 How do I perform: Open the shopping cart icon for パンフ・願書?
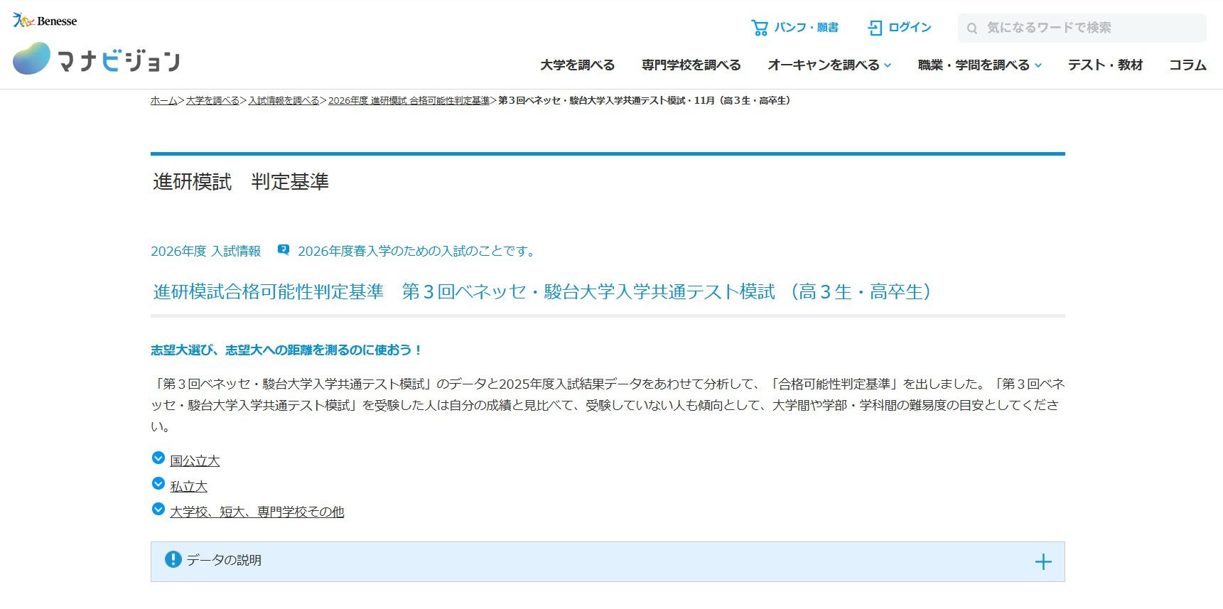tap(760, 28)
